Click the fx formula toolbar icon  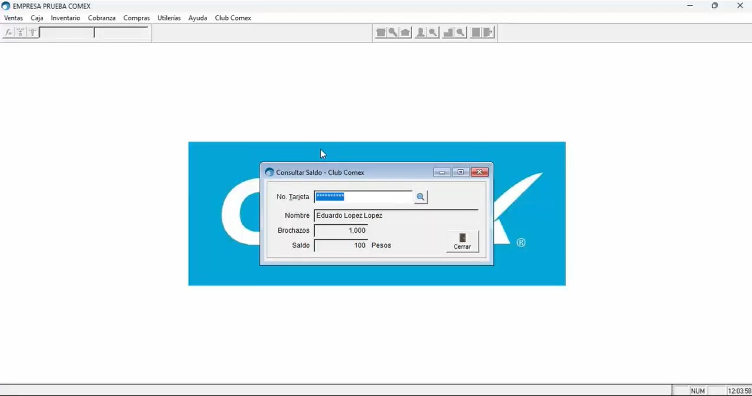(8, 33)
